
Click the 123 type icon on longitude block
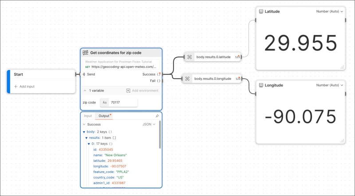[238, 78]
